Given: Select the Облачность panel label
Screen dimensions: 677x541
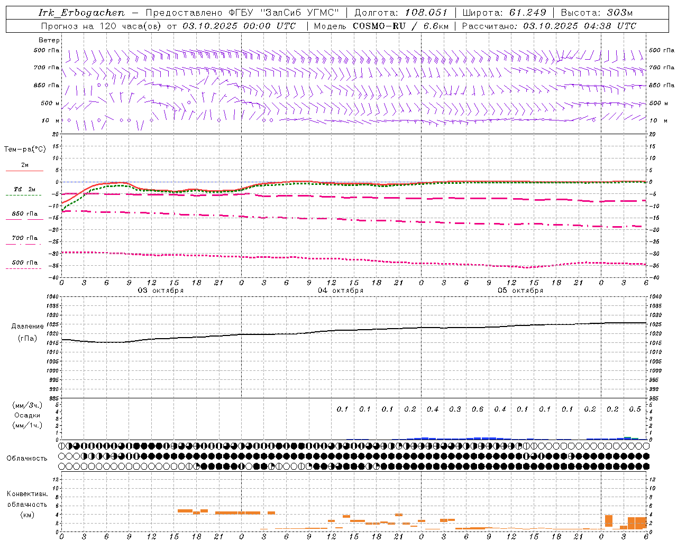Looking at the screenshot, I should pos(27,459).
